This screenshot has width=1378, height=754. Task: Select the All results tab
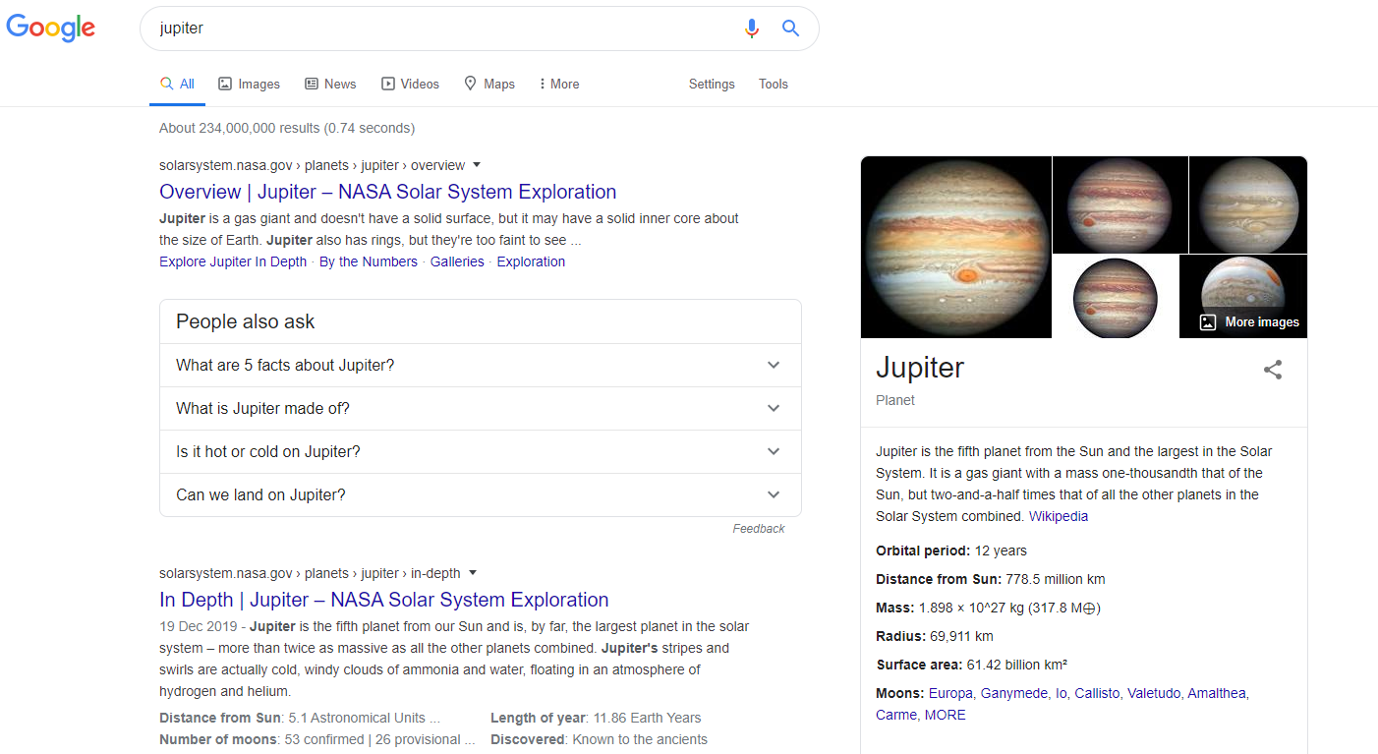coord(178,85)
